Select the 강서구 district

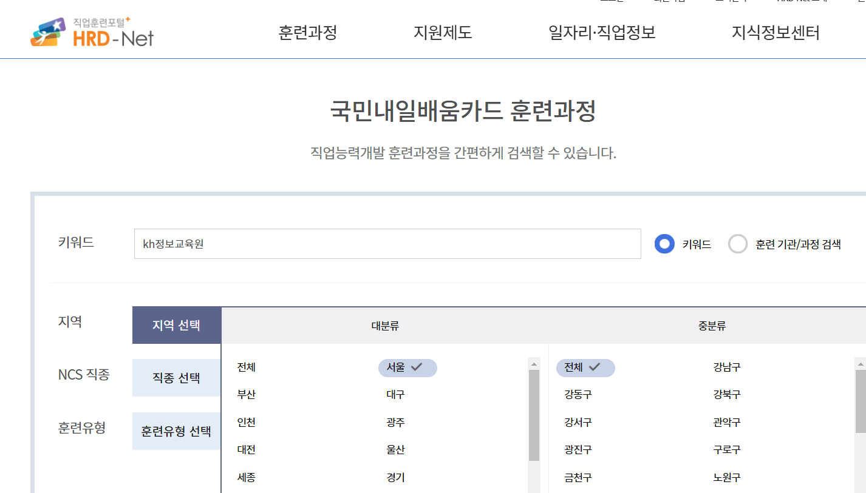[x=578, y=423]
